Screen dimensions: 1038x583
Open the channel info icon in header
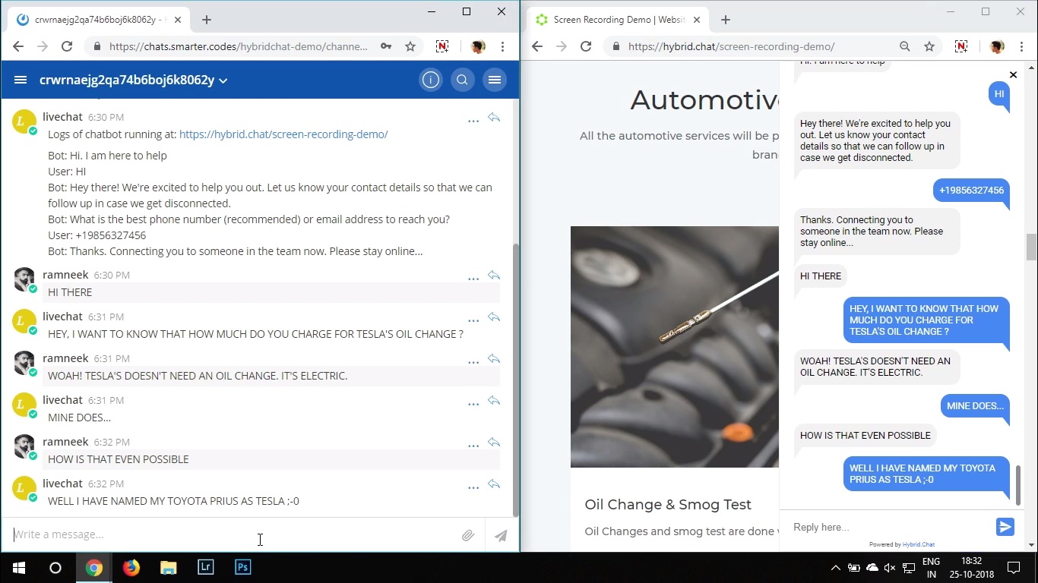pos(431,80)
